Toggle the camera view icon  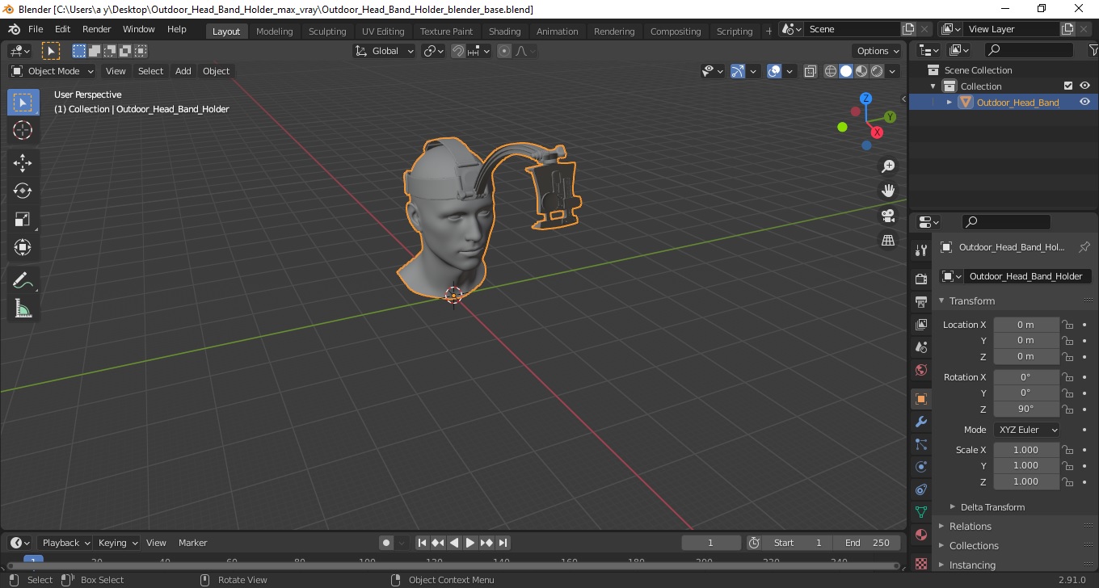click(888, 216)
